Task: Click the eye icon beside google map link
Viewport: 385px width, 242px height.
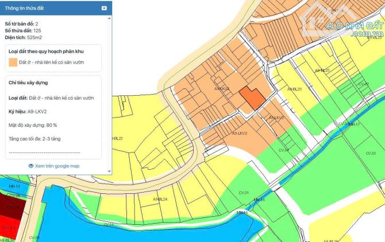Action: click(x=31, y=166)
